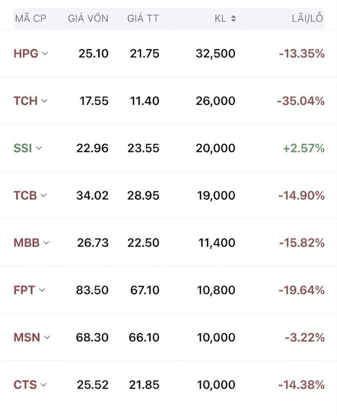
Task: Open the HPG ticker symbol
Action: tap(26, 54)
